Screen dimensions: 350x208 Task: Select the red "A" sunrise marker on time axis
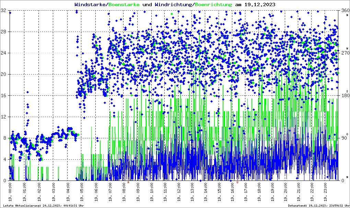(x=128, y=182)
